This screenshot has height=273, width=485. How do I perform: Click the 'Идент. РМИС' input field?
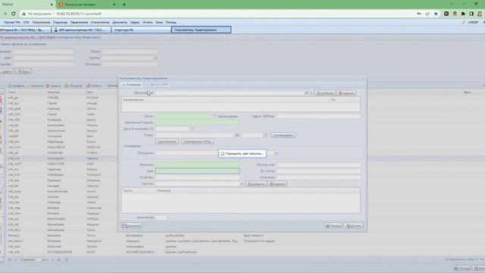318,116
